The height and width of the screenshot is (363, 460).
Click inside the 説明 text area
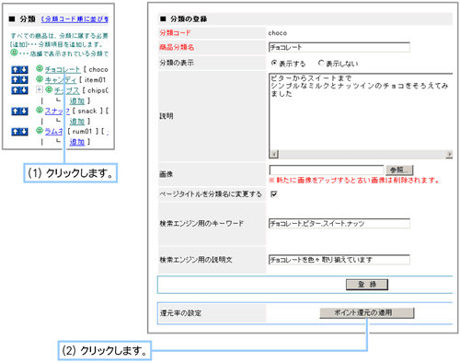coord(361,111)
